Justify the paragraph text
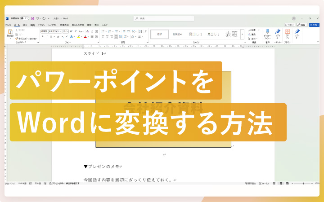324x202 pixels. [116, 37]
